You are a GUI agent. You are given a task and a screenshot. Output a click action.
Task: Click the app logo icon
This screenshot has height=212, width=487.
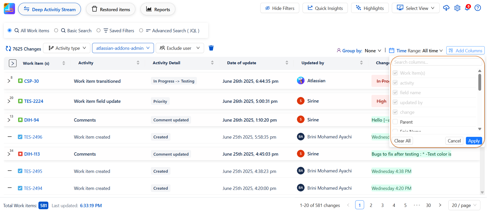(9, 9)
